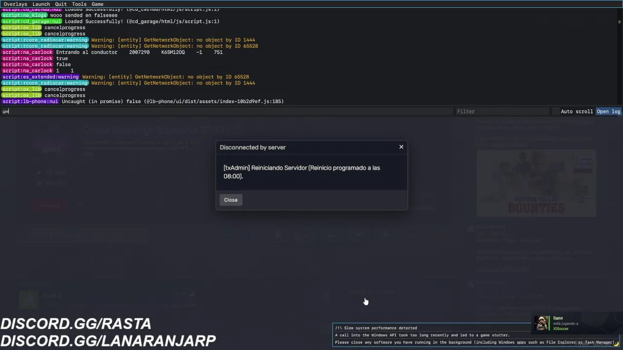
Task: Click the 'liann' name in the Steam notification
Action: coord(558,318)
